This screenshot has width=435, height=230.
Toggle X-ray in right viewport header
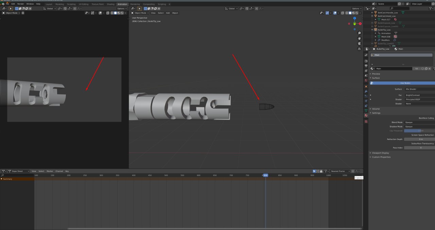(343, 13)
